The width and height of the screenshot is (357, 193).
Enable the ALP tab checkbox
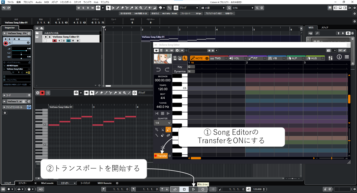coord(303,58)
